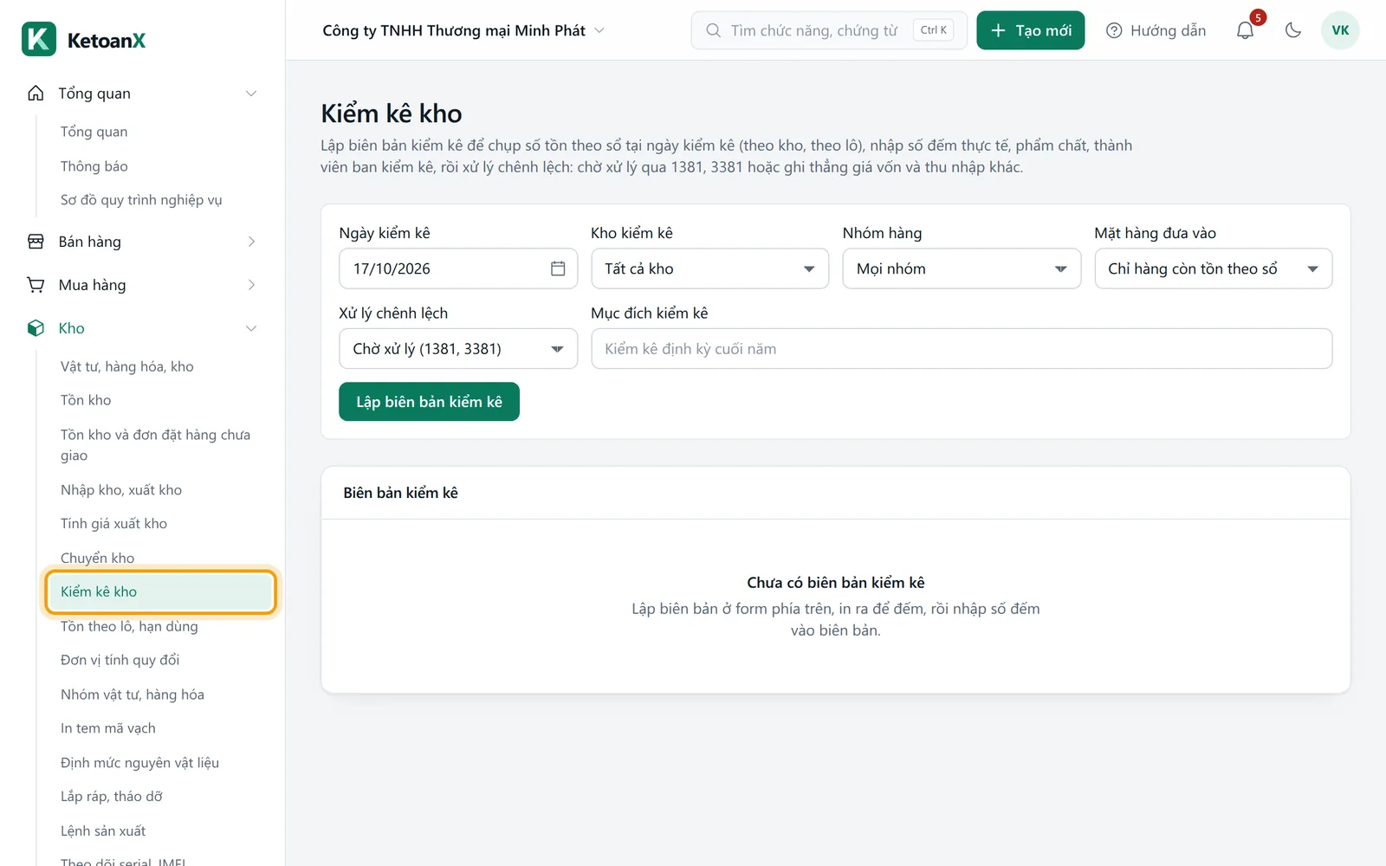Screen dimensions: 1386x866
Task: Click the KetoanX logo icon
Action: pyautogui.click(x=39, y=39)
